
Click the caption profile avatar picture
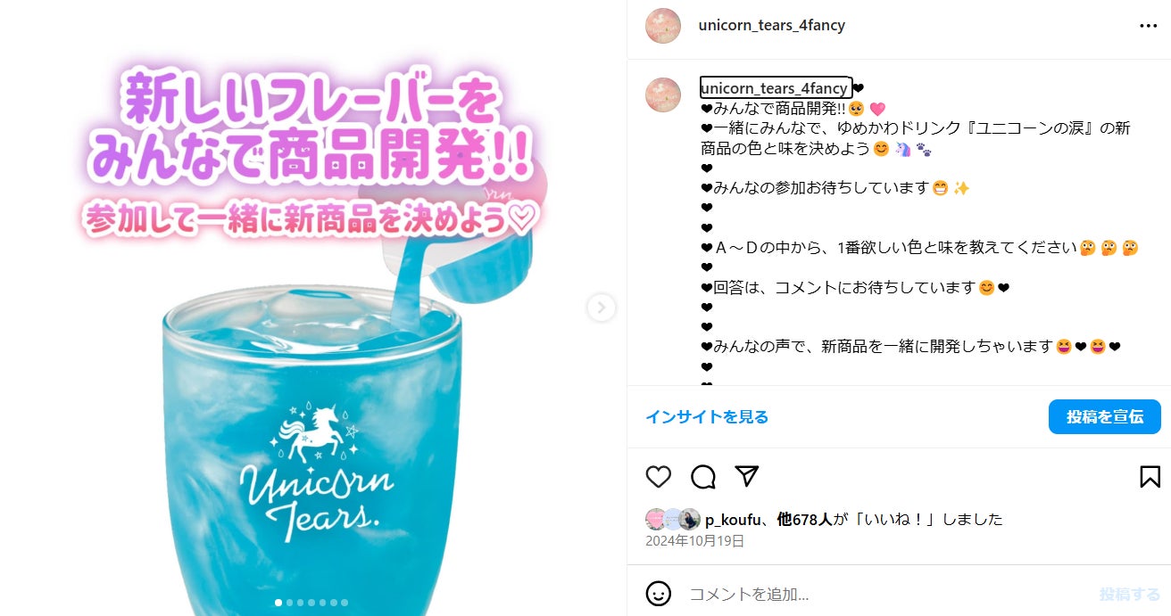(663, 94)
